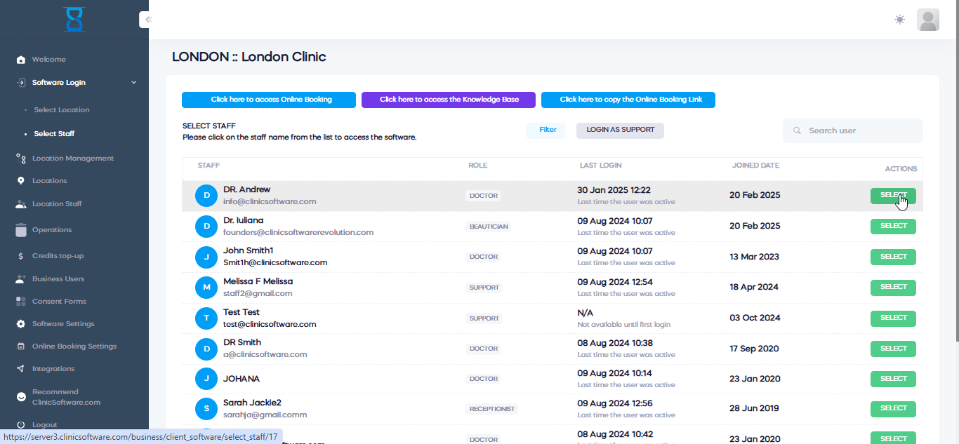Open Select Location submenu item
The height and width of the screenshot is (444, 959).
(x=62, y=110)
